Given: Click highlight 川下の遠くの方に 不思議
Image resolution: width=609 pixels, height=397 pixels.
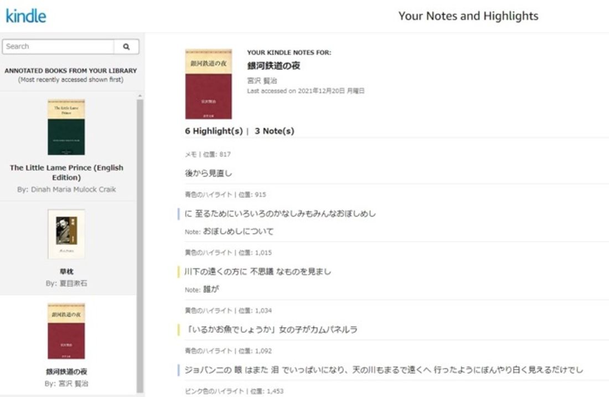Looking at the screenshot, I should tap(258, 271).
